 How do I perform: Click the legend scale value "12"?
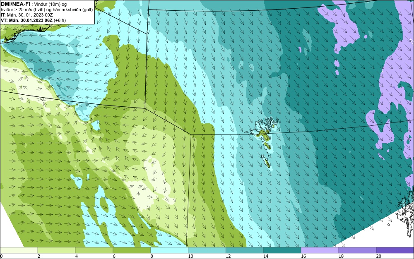pyautogui.click(x=228, y=256)
